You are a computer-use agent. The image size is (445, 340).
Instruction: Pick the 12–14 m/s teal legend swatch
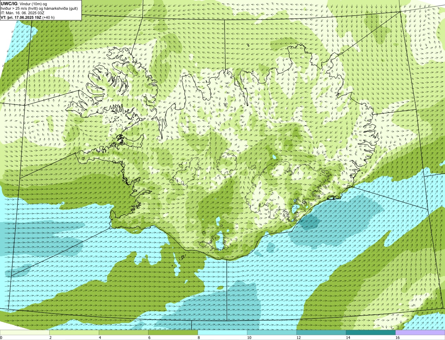point(321,332)
